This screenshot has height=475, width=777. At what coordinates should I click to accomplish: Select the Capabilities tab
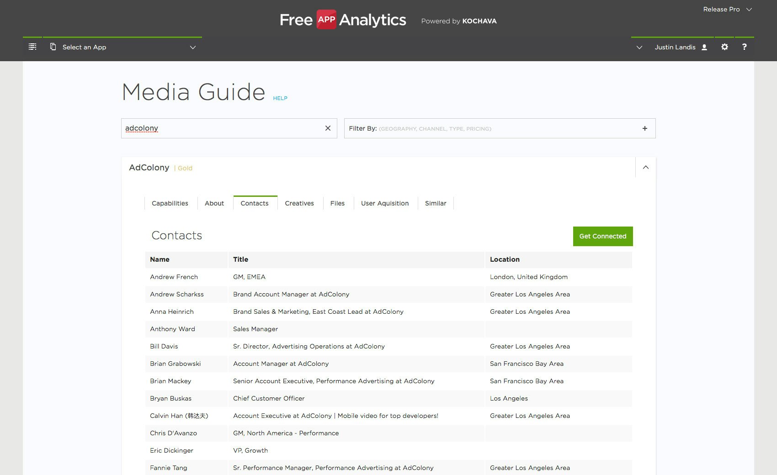click(170, 203)
